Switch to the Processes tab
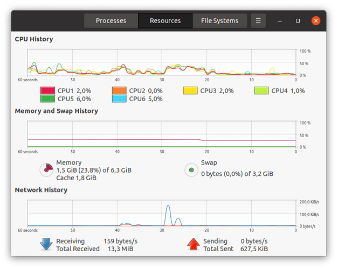 click(x=111, y=20)
